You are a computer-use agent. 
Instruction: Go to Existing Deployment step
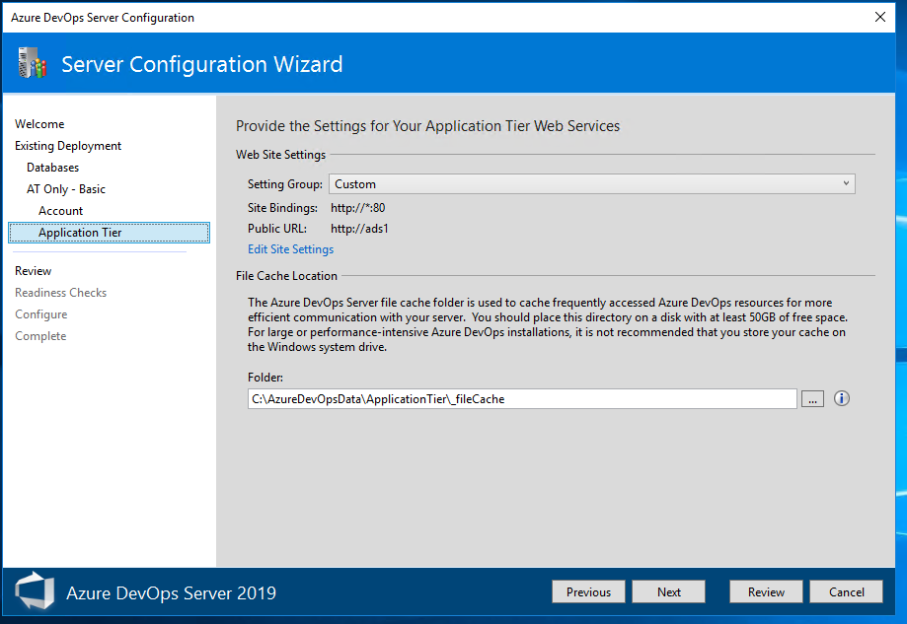pyautogui.click(x=68, y=146)
